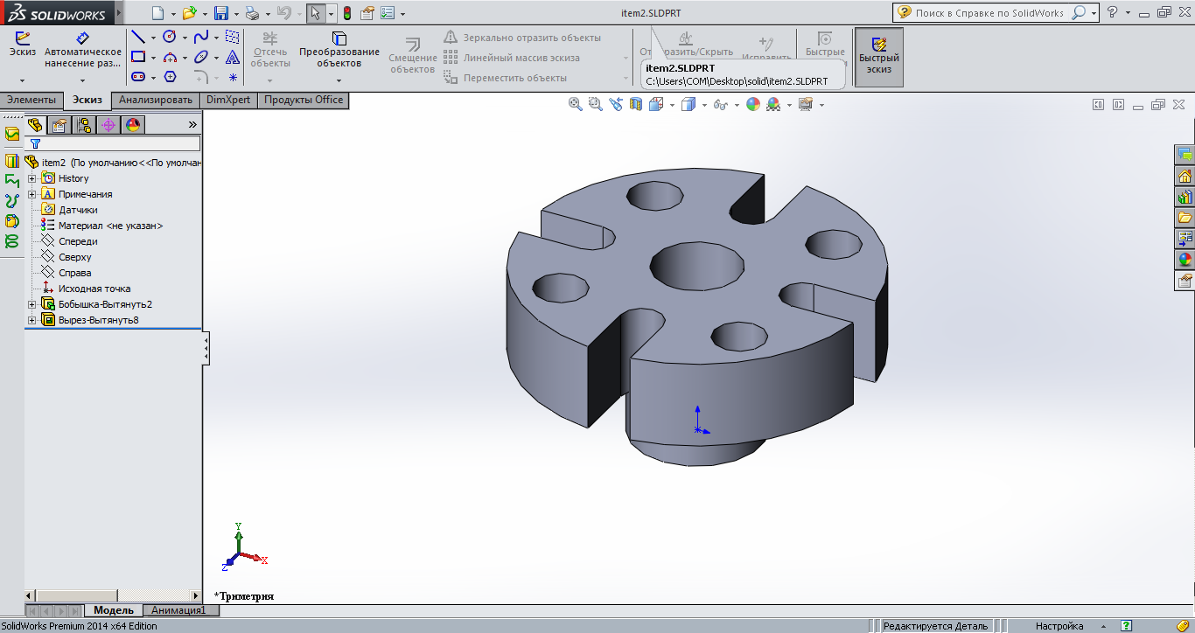Expand the Вырез-Вытянуть8 feature
1195x633 pixels.
pyautogui.click(x=32, y=320)
